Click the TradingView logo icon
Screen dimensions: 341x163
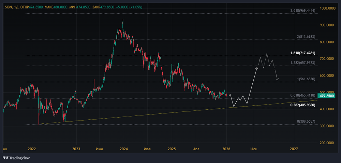[x=6, y=158]
